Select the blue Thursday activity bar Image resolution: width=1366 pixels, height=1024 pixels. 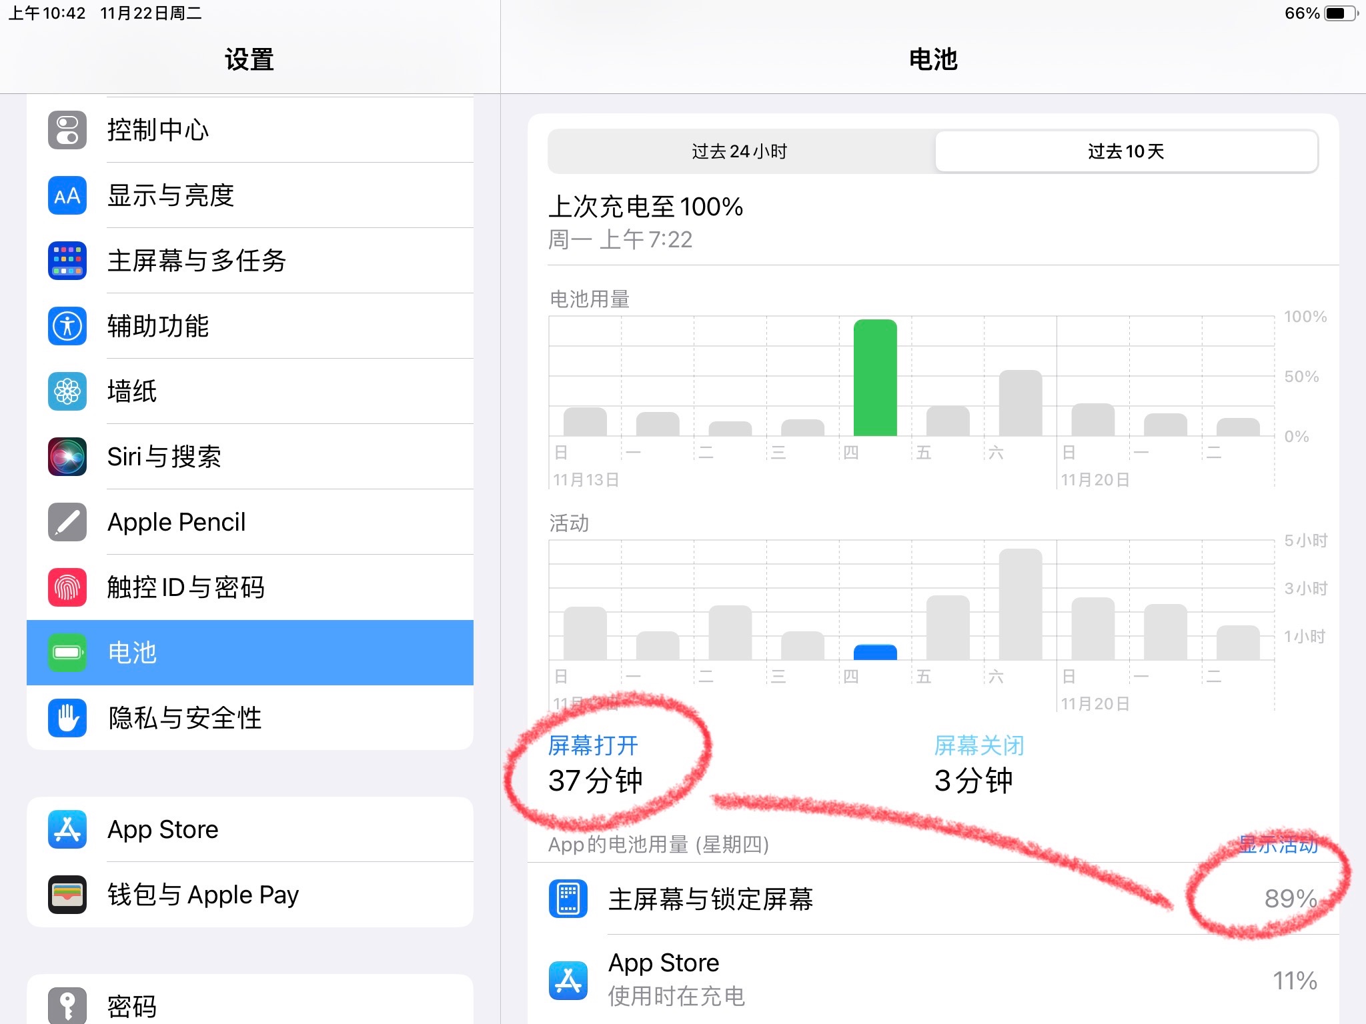875,653
